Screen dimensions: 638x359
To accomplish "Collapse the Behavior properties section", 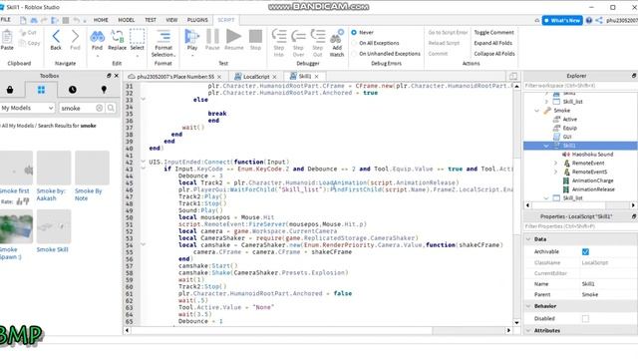I will [528, 306].
